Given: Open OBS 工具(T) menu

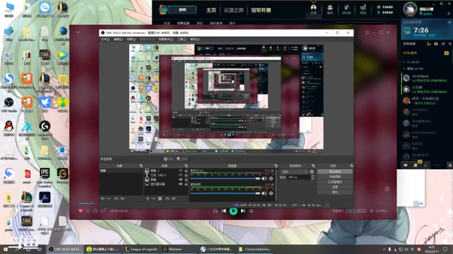Looking at the screenshot, I should [x=182, y=39].
